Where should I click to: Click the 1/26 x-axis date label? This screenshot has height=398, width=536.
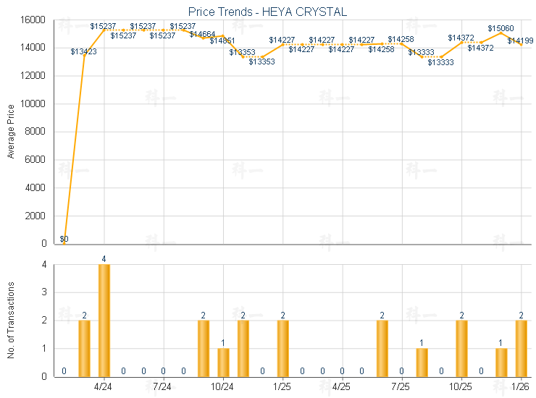point(521,387)
